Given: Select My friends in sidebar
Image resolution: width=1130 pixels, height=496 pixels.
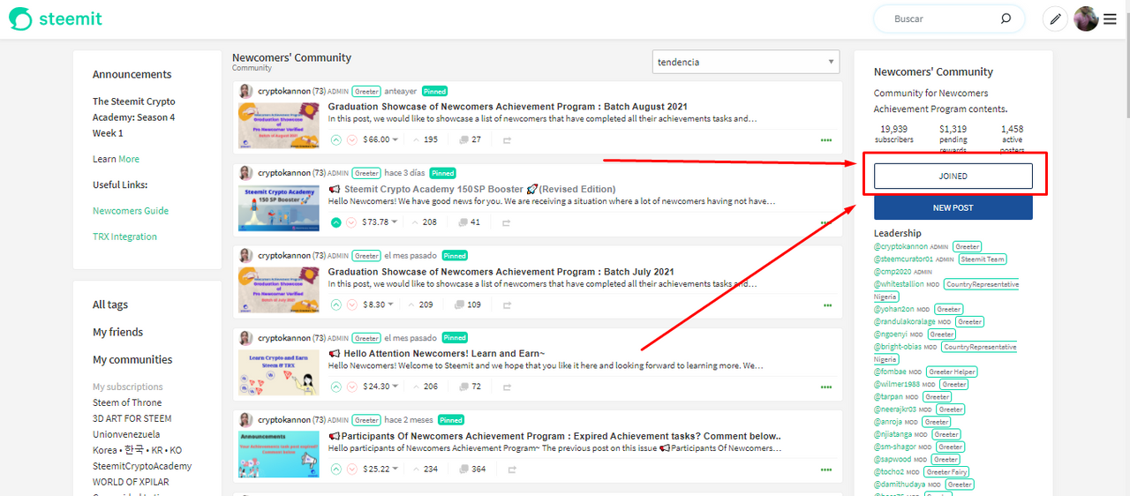Looking at the screenshot, I should pyautogui.click(x=117, y=332).
